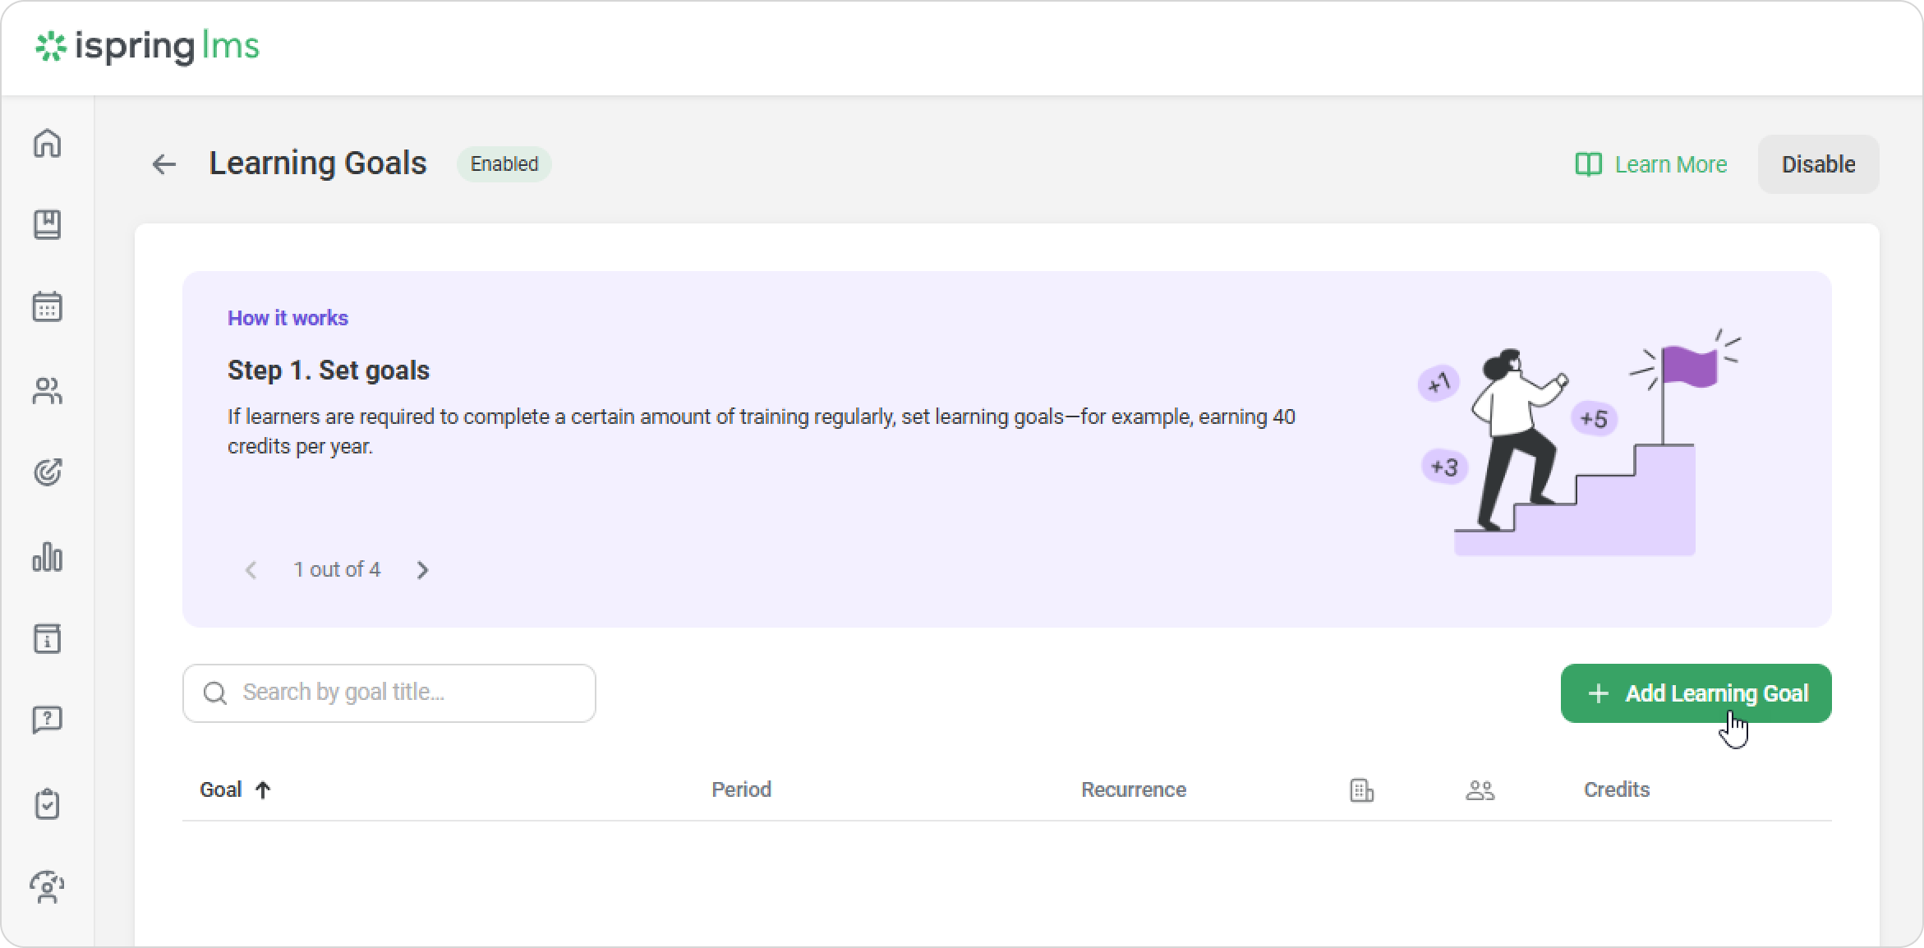Open the Courses book icon in sidebar
This screenshot has width=1924, height=948.
pyautogui.click(x=47, y=225)
